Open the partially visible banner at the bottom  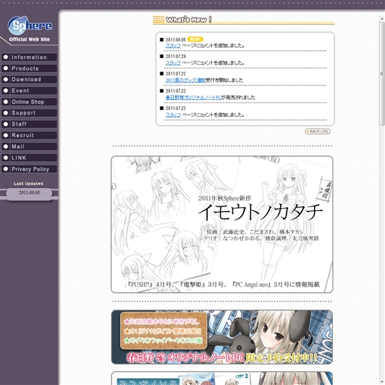coord(222,378)
